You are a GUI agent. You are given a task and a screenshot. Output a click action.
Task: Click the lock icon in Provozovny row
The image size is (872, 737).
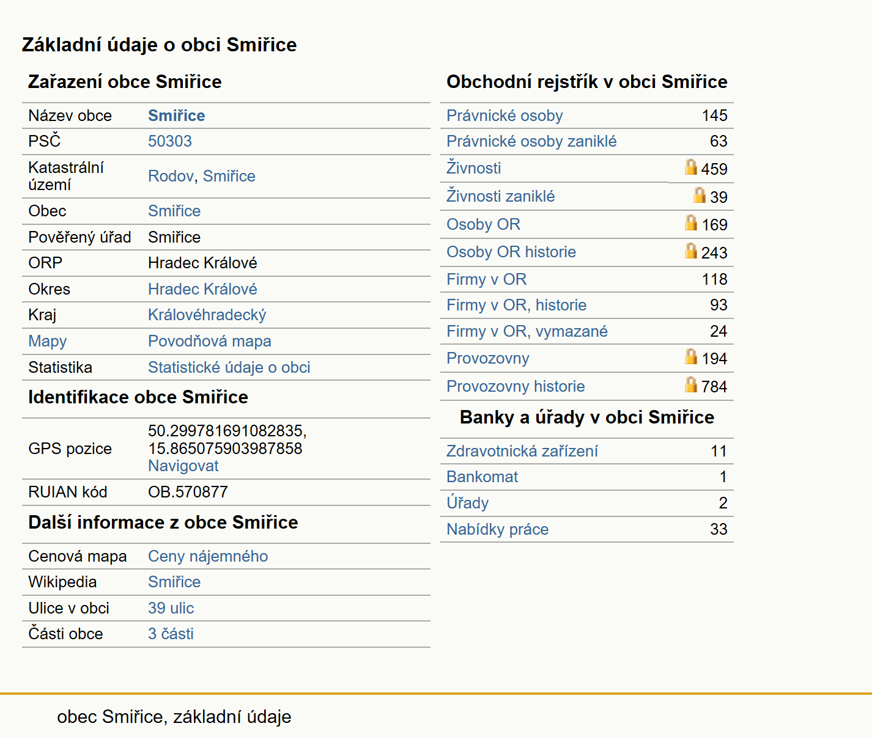691,357
